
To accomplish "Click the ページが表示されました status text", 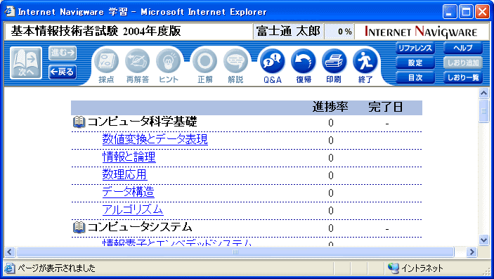I will tap(56, 268).
